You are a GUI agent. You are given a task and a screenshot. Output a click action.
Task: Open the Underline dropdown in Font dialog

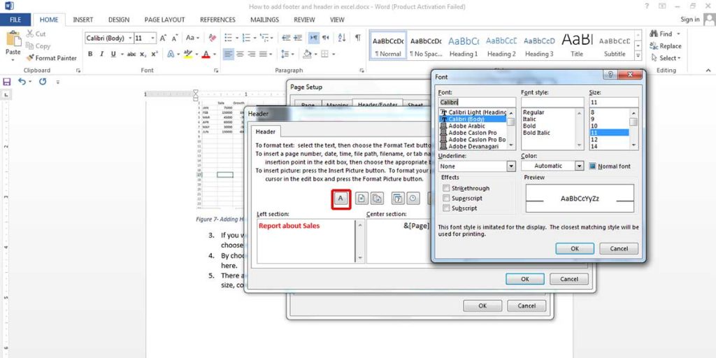coord(511,166)
